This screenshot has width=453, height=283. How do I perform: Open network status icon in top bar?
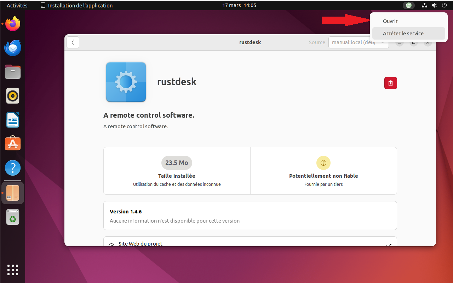tap(425, 5)
